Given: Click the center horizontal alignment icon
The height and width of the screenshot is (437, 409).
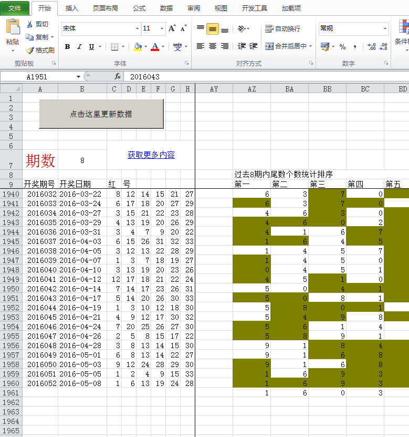Looking at the screenshot, I should tap(213, 46).
